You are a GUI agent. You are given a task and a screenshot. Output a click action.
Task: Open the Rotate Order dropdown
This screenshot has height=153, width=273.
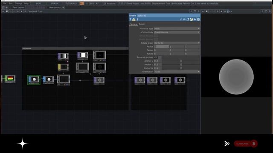tap(177, 43)
